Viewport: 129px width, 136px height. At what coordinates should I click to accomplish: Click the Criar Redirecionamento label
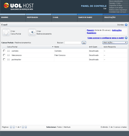[x=44, y=32]
